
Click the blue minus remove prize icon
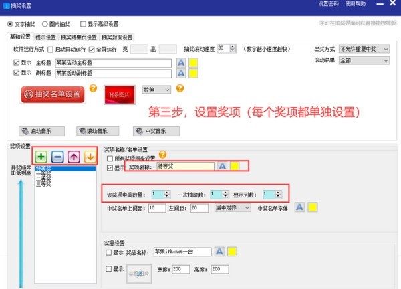57,157
